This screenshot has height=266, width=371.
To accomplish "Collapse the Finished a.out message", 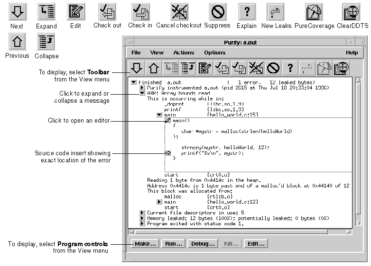I will [x=134, y=82].
